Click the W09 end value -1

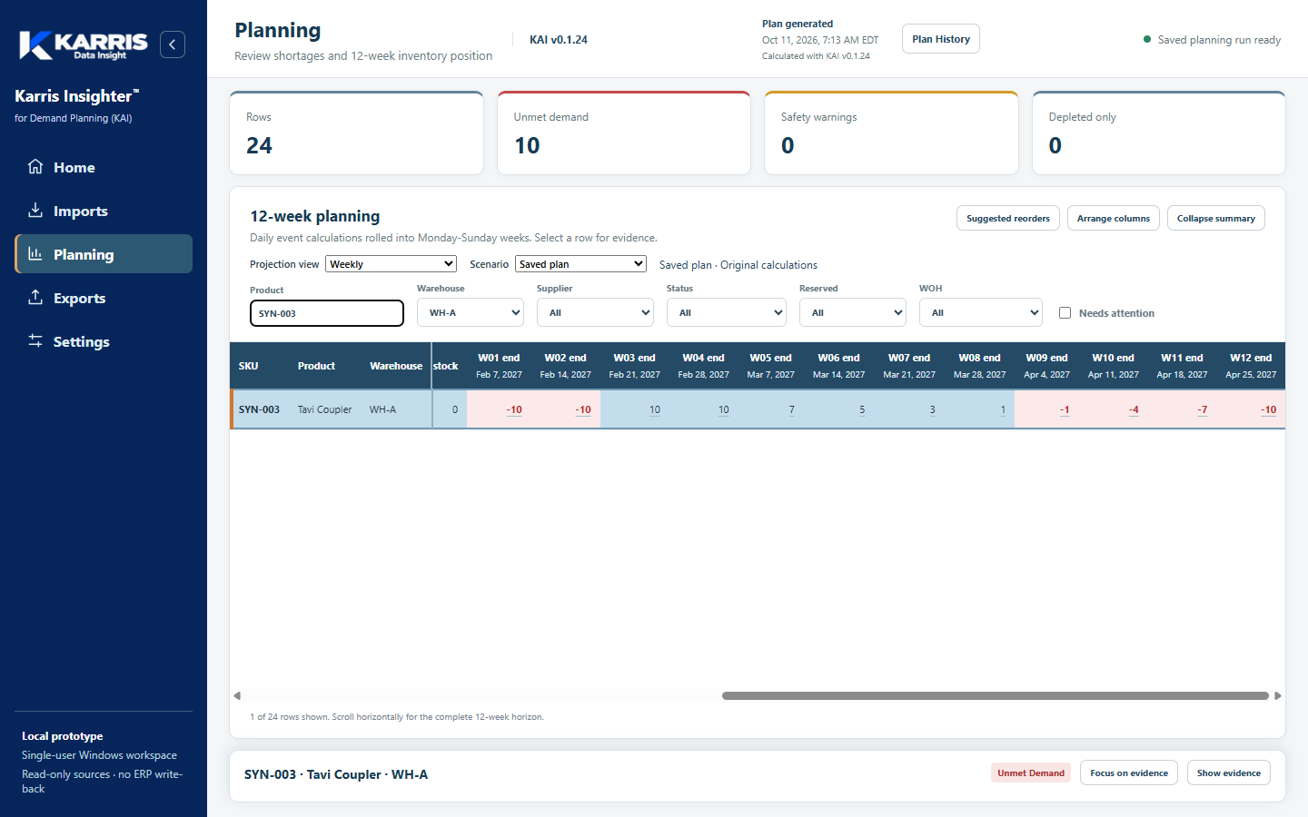click(x=1065, y=409)
